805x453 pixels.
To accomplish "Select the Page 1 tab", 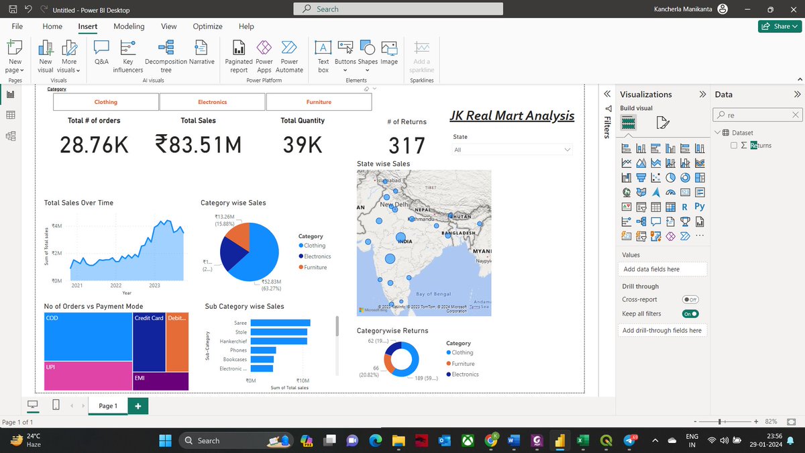I will coord(107,406).
